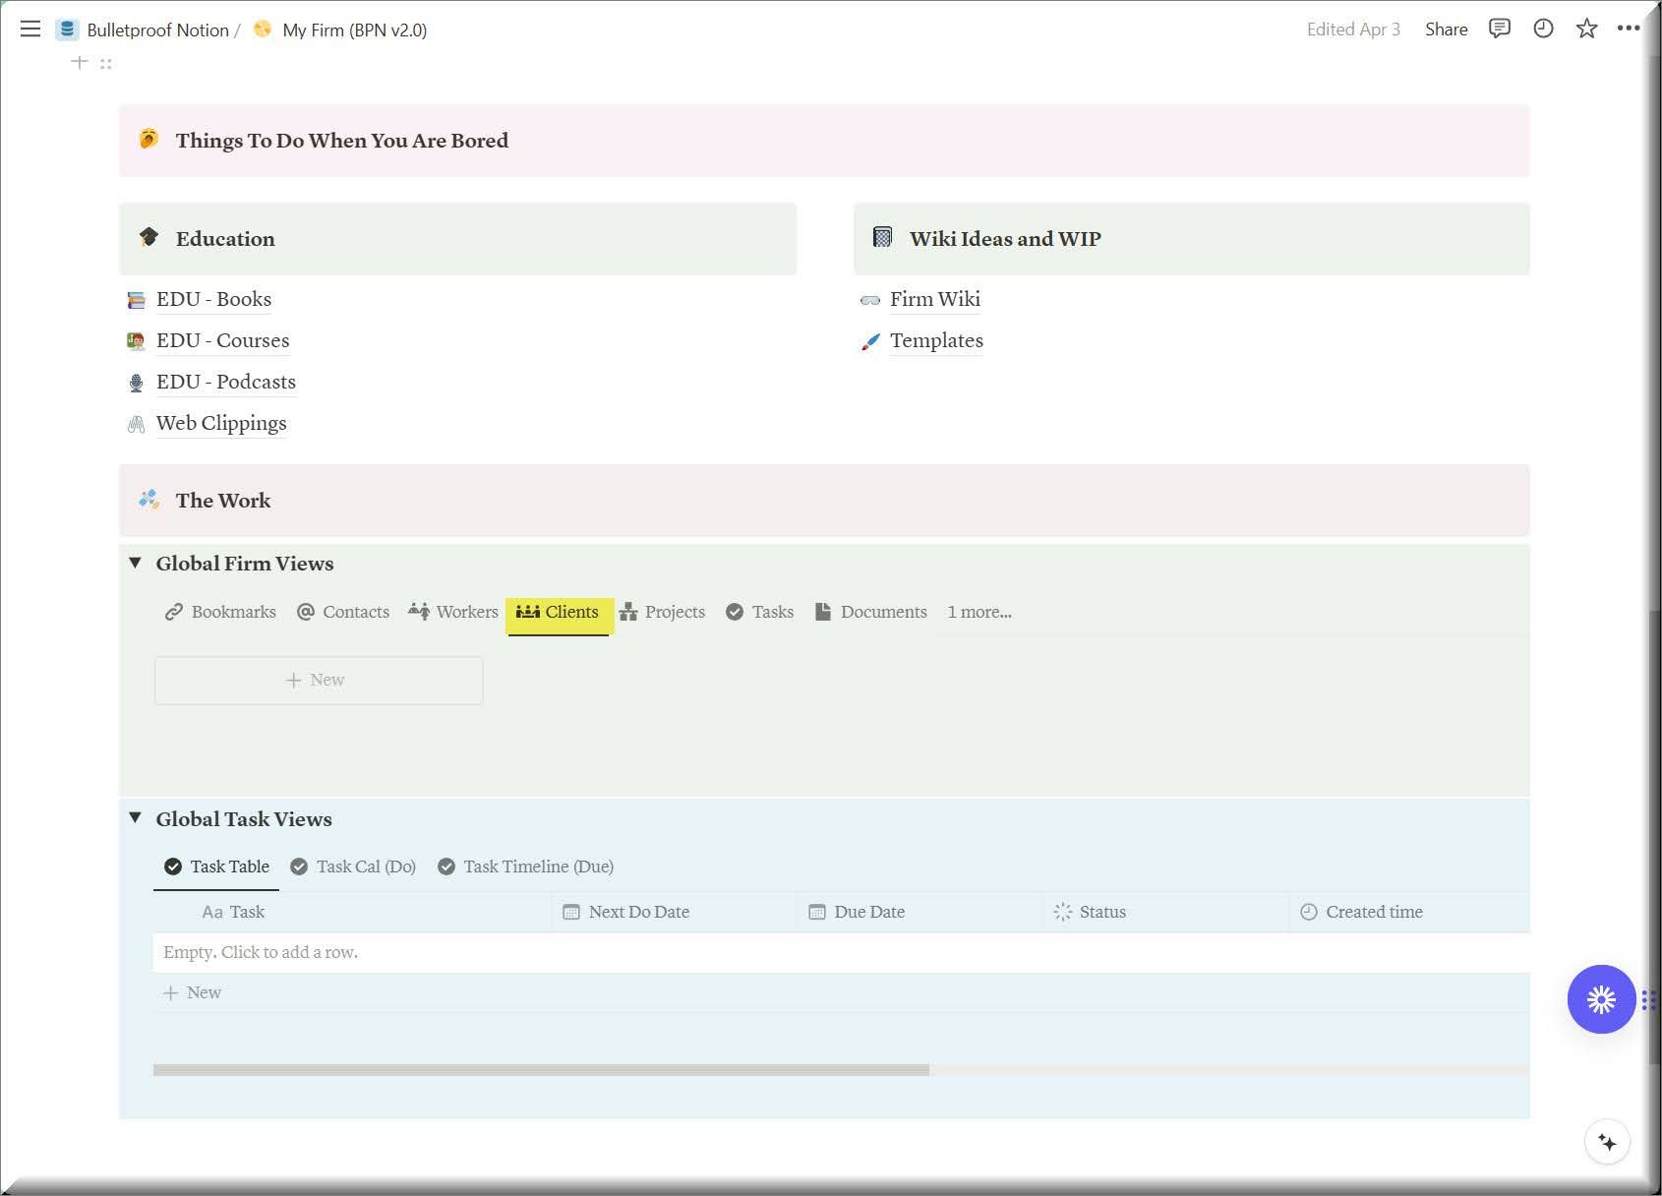Click the 'Edited Apr 3' timestamp
The width and height of the screenshot is (1662, 1196).
1353,30
